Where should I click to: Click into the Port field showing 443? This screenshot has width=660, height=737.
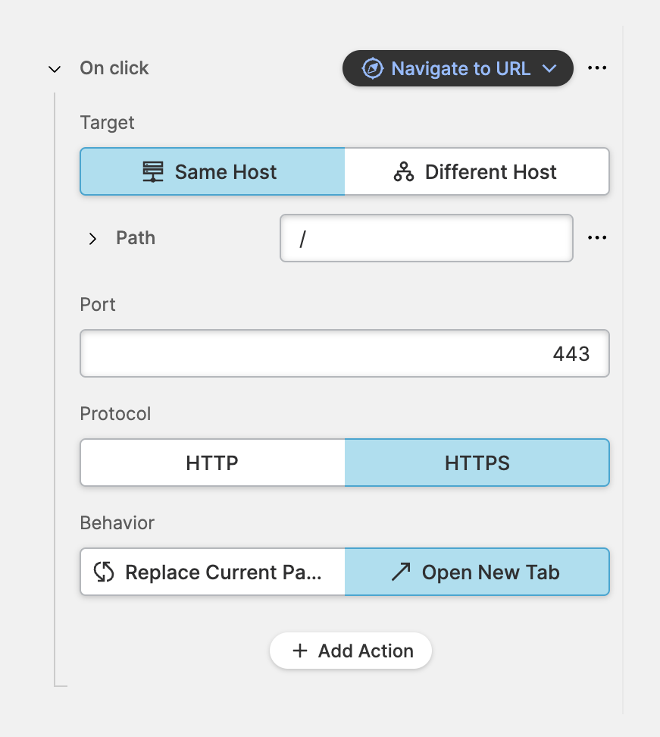(x=344, y=353)
